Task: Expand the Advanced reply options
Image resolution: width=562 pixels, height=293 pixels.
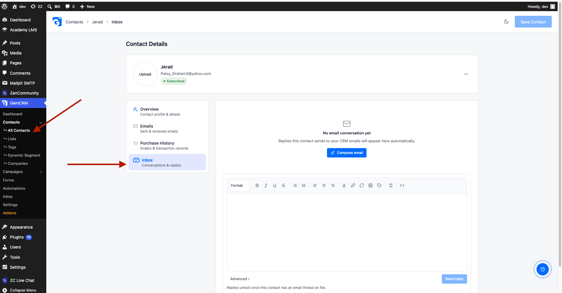Action: (240, 279)
